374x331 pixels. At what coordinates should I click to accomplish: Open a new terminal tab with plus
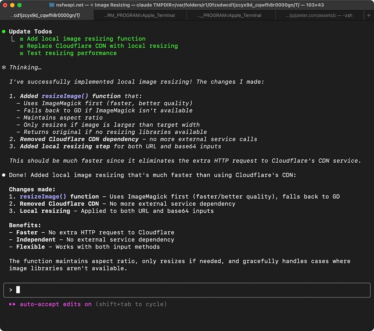click(x=369, y=15)
